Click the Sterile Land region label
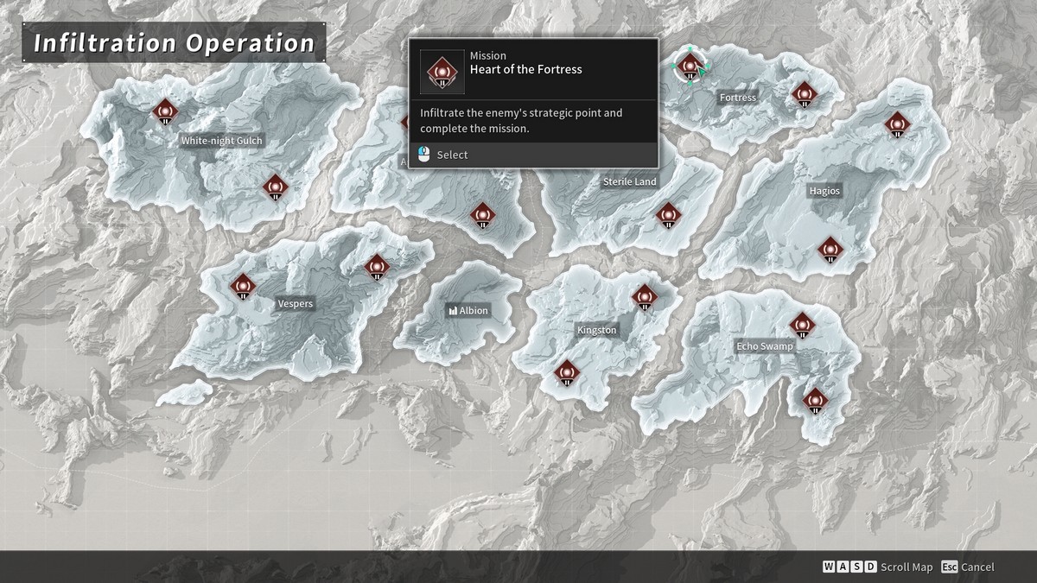1037x583 pixels. pyautogui.click(x=629, y=181)
